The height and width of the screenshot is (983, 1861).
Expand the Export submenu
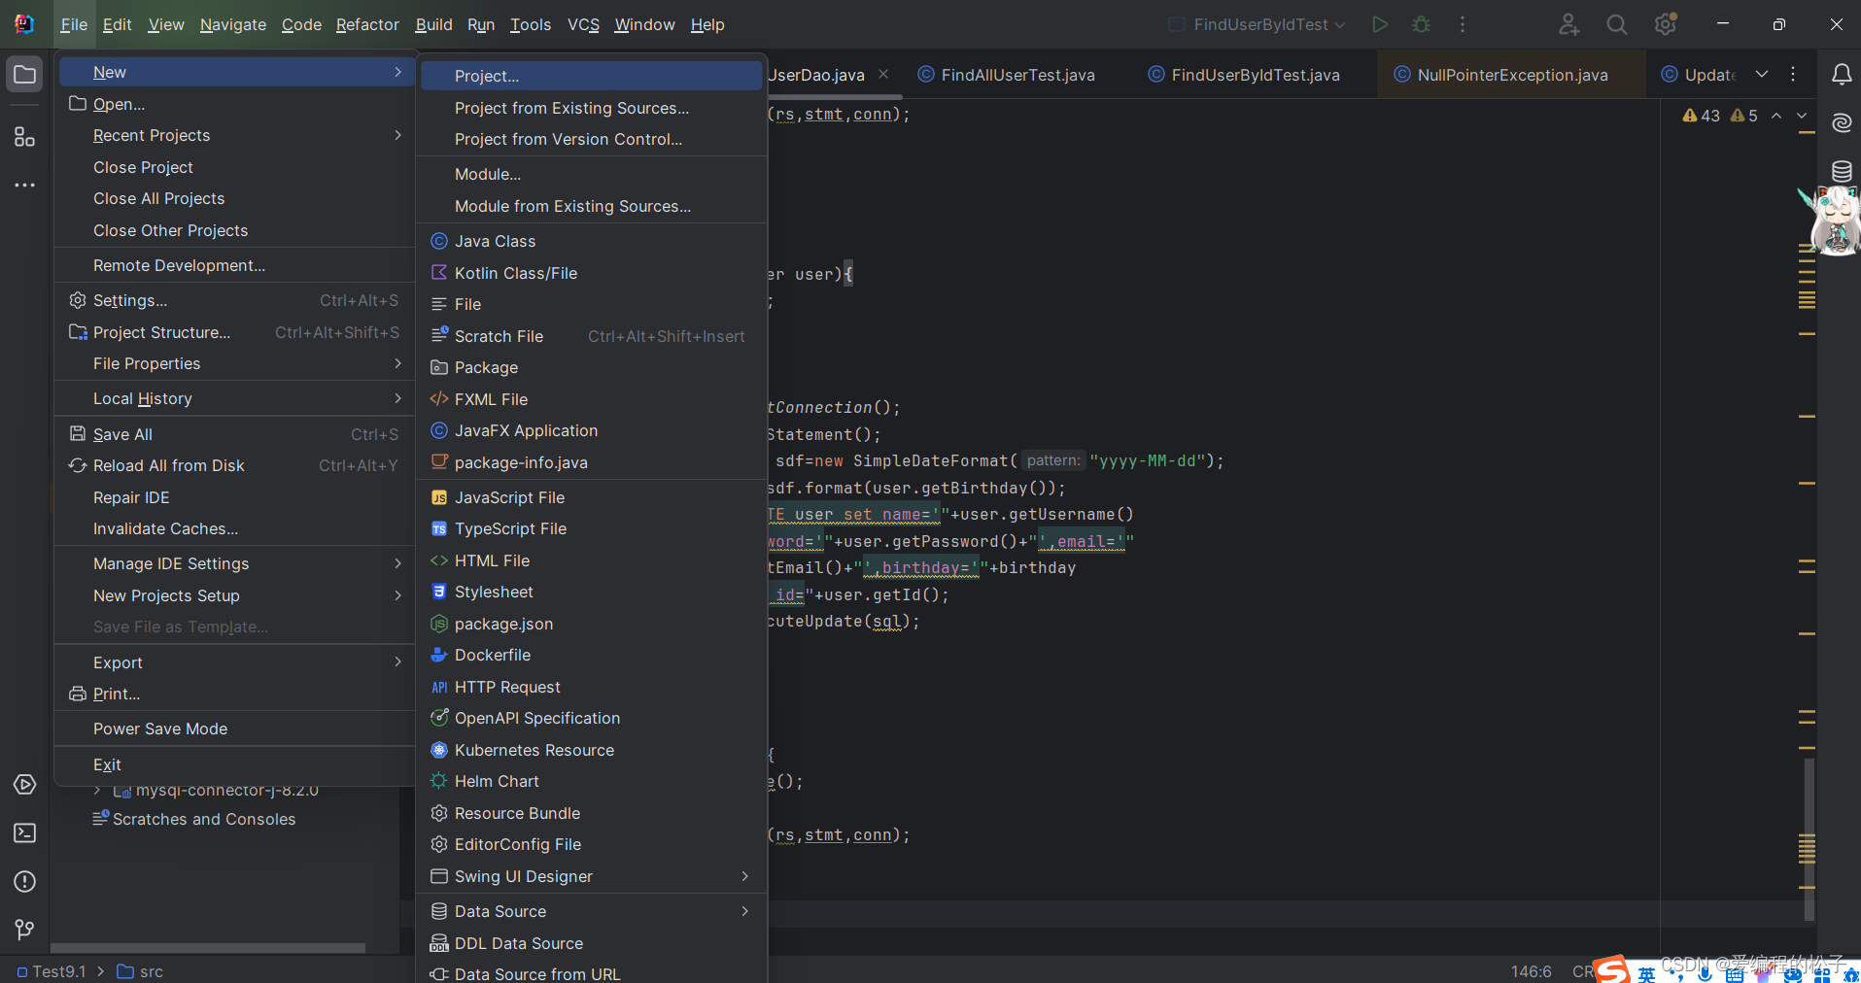tap(236, 662)
